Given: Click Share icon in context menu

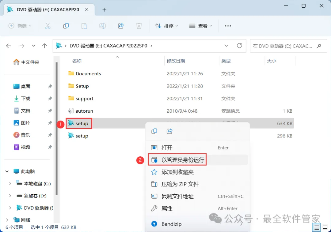Looking at the screenshot, I should click(169, 131).
